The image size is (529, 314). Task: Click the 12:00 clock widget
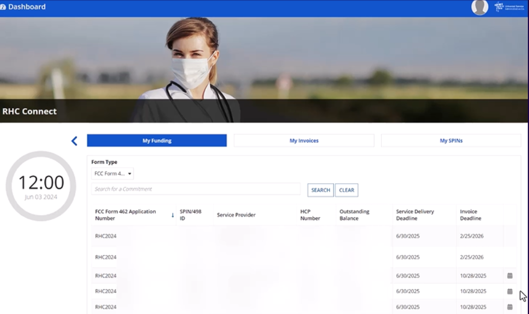pos(41,186)
